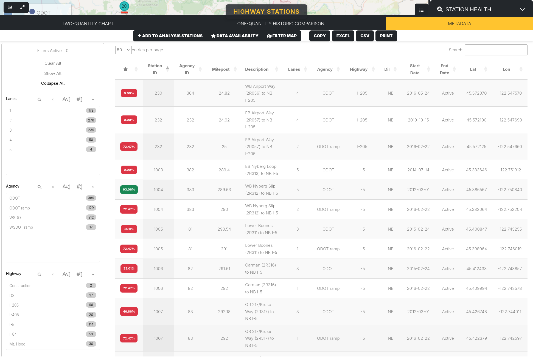Click the Highway Stations title
The image size is (533, 357).
click(x=266, y=12)
